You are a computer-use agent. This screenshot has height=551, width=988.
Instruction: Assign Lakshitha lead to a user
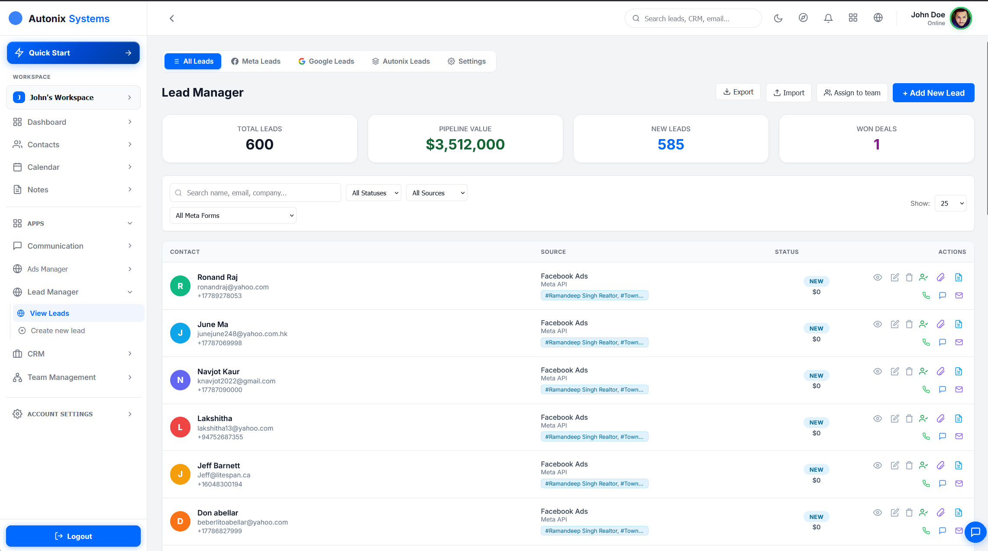(x=923, y=418)
